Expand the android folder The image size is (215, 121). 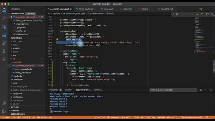pyautogui.click(x=16, y=48)
